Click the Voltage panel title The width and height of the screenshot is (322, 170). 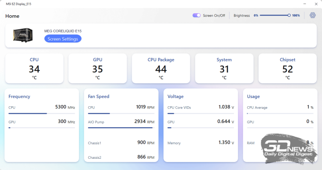175,96
